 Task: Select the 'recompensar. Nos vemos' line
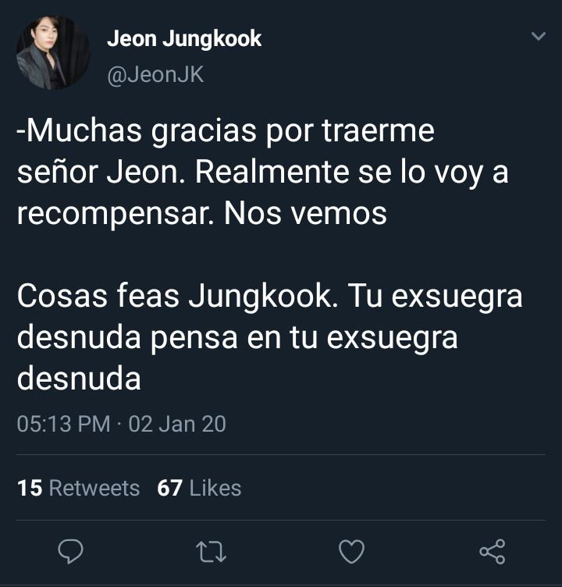coord(202,214)
